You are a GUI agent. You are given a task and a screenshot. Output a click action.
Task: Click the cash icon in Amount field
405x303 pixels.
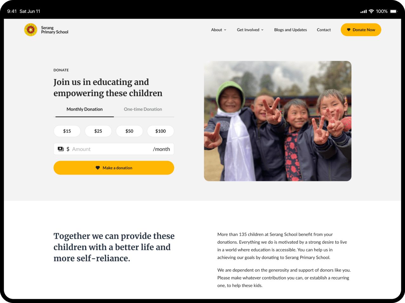click(61, 149)
